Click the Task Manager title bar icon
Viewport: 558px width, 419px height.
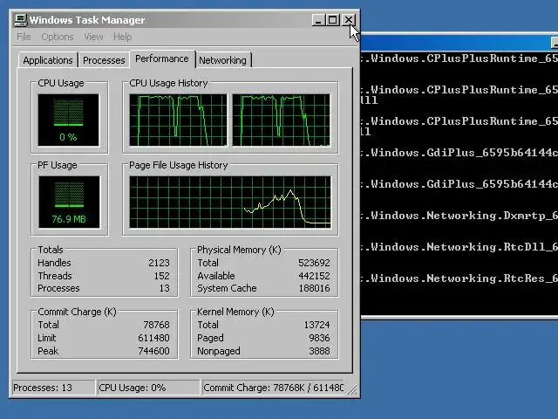[21, 20]
